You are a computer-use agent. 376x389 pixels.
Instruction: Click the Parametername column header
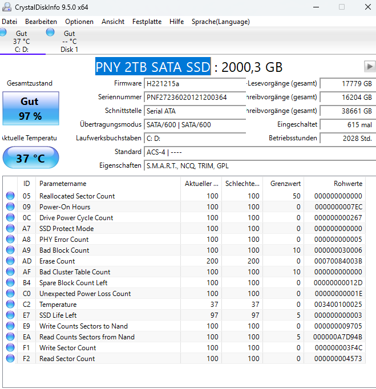tap(108, 184)
